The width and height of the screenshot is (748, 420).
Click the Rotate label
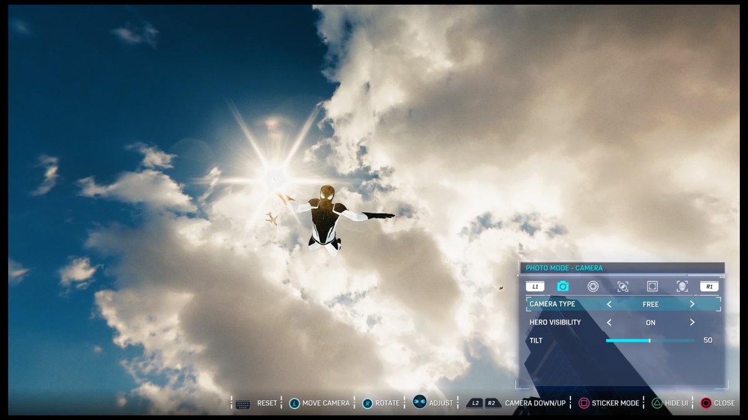[x=388, y=403]
